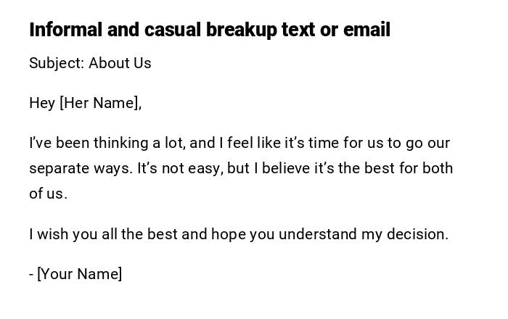Click the word "casual" in the heading
Viewport: 508px width, 319px height.
pos(172,30)
